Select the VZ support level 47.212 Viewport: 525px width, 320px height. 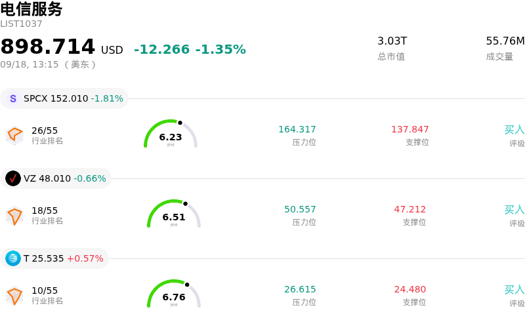pyautogui.click(x=410, y=209)
